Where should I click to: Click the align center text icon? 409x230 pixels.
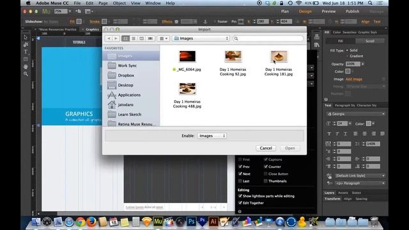[365, 134]
